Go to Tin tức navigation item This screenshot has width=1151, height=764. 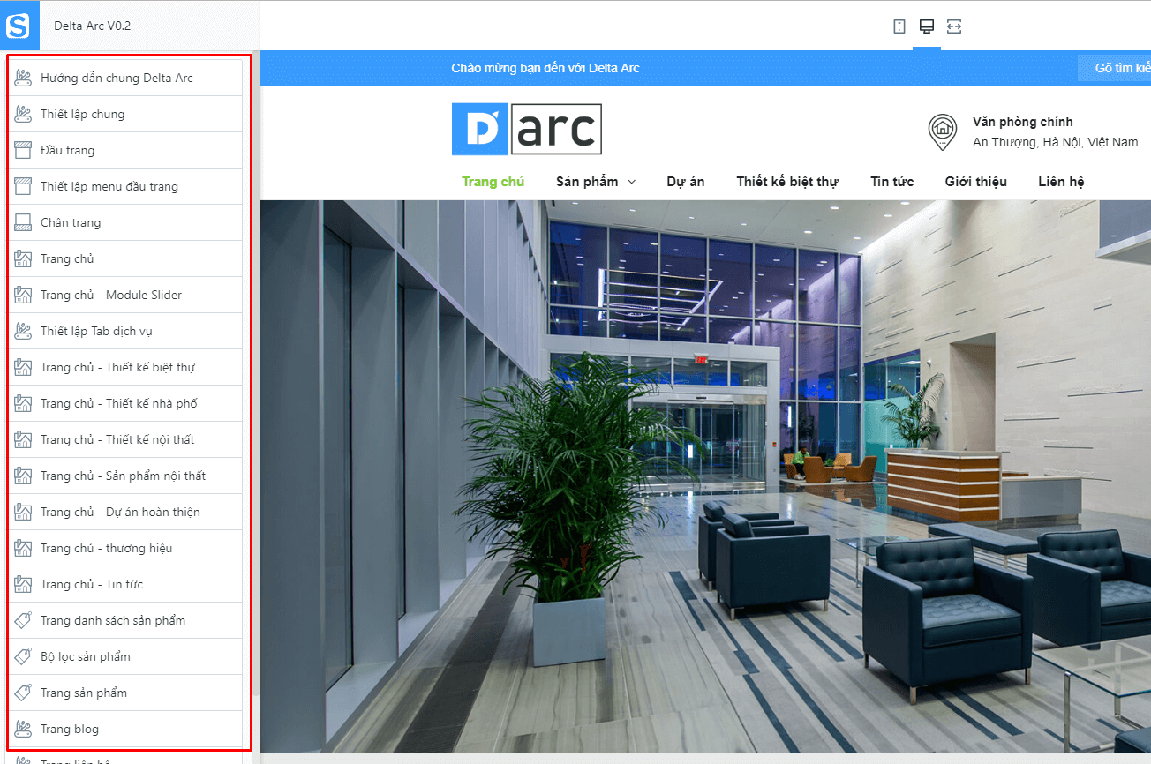click(x=892, y=182)
